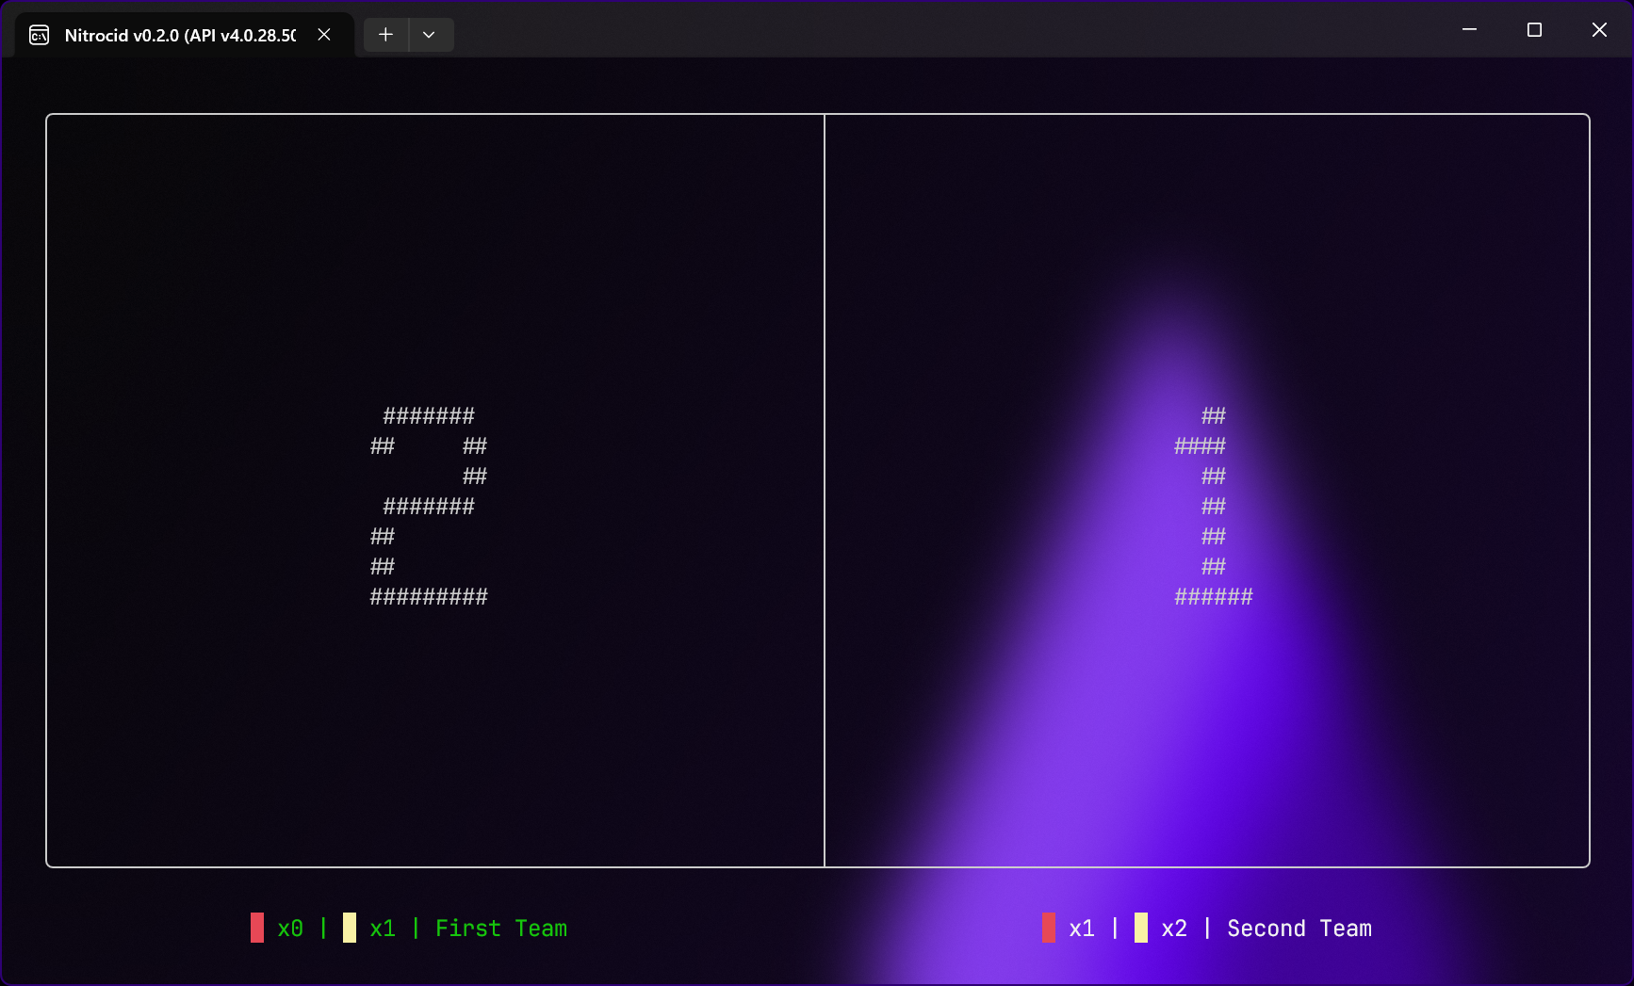This screenshot has height=986, width=1634.
Task: Click the Second Team yellow card indicator
Action: click(x=1141, y=928)
